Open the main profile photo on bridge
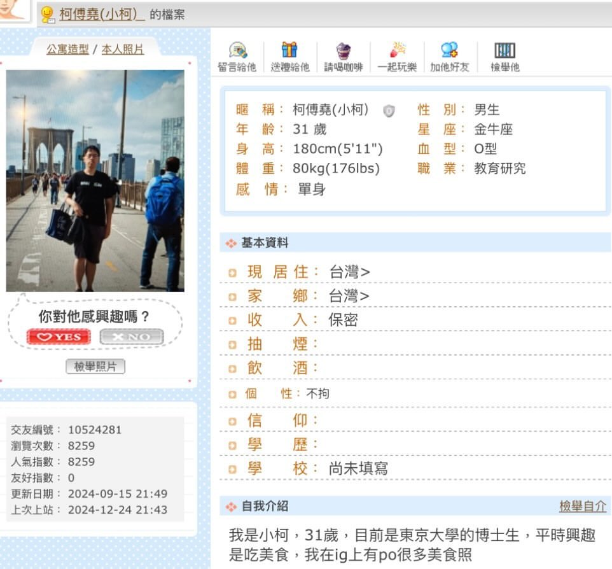The width and height of the screenshot is (612, 569). (95, 181)
